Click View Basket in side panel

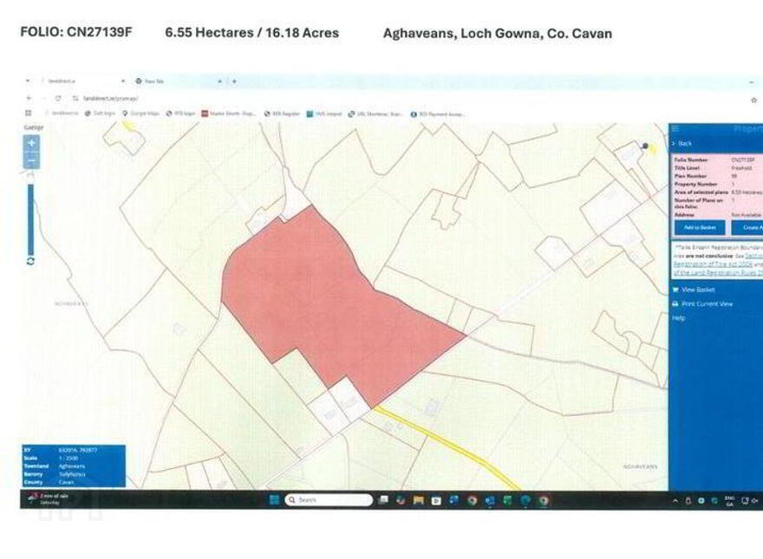(694, 290)
